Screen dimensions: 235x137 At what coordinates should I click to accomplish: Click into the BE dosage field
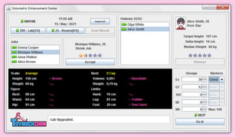coord(192,102)
